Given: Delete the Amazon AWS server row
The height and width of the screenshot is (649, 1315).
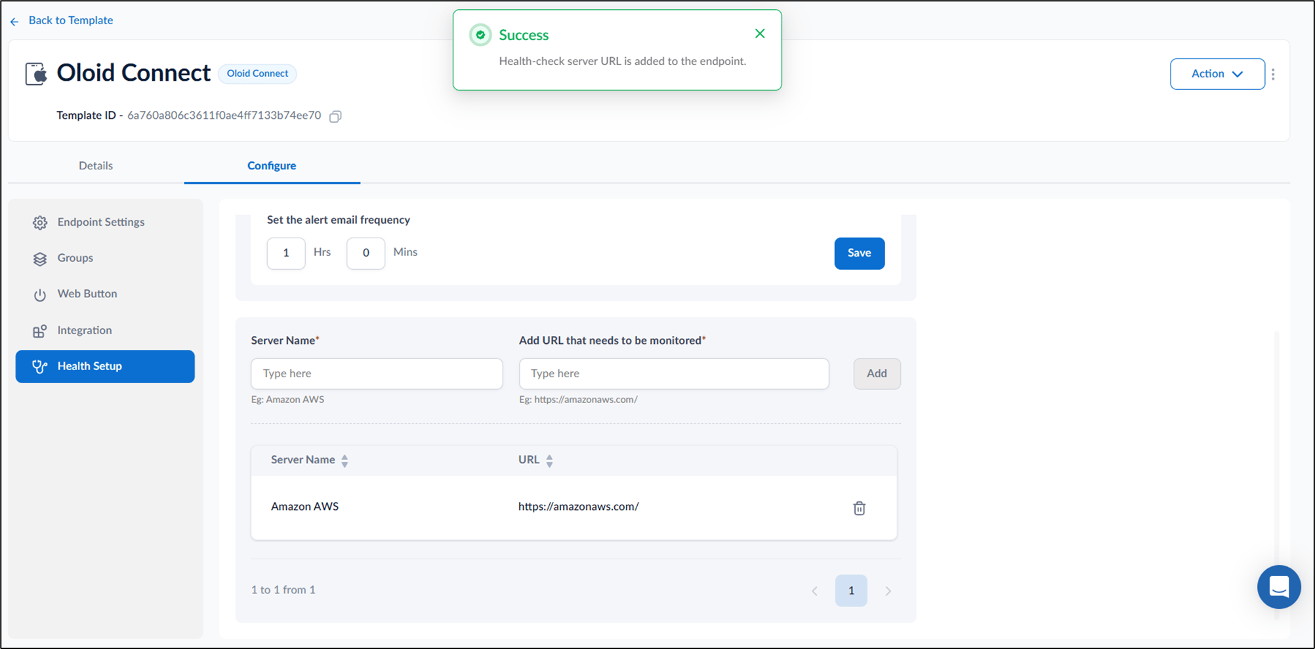Looking at the screenshot, I should pos(859,508).
